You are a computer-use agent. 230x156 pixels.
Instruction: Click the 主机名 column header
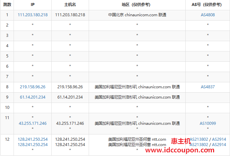pyautogui.click(x=70, y=5)
